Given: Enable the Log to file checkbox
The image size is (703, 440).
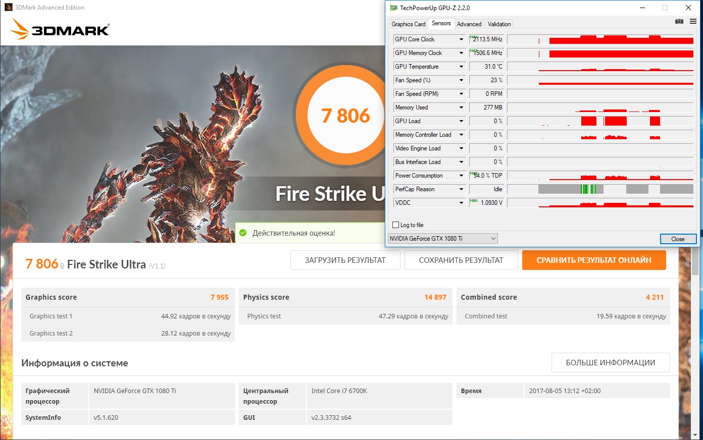Looking at the screenshot, I should [396, 225].
